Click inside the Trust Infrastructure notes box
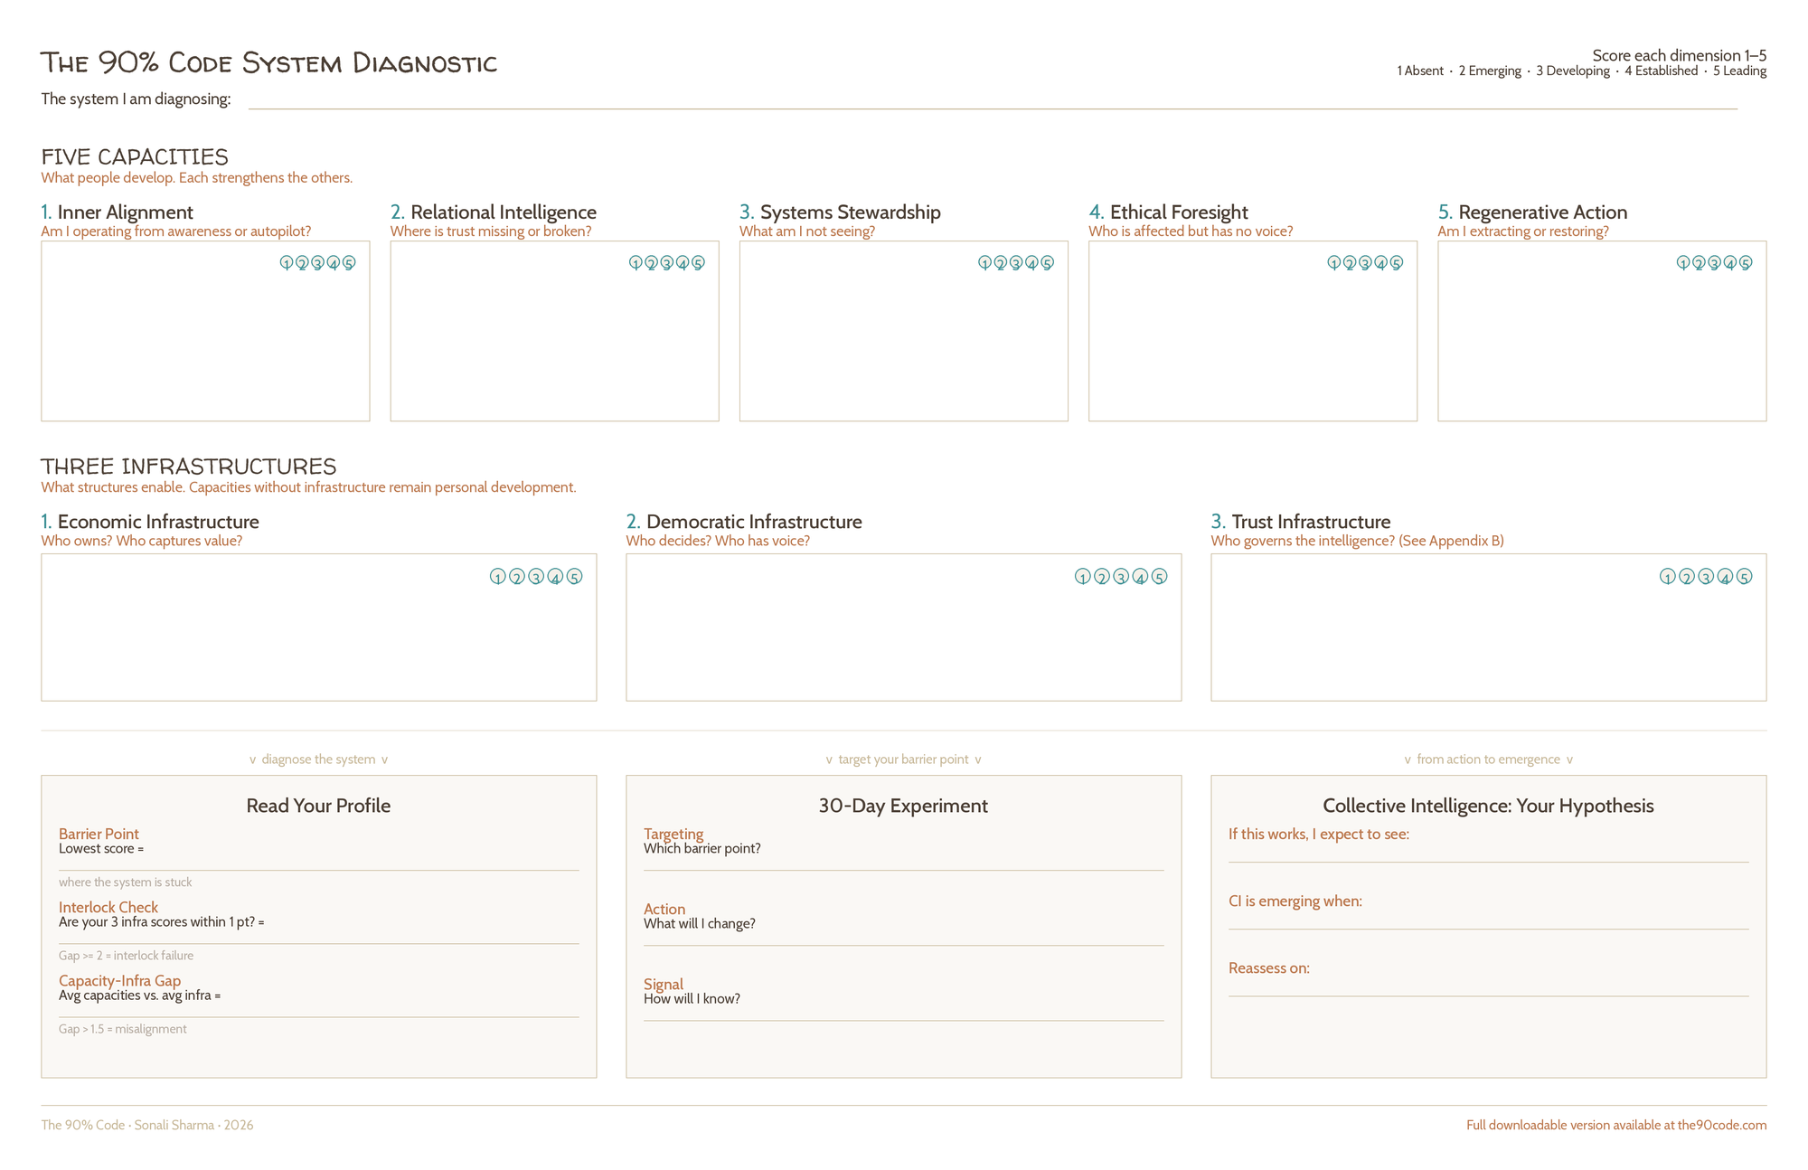Image resolution: width=1808 pixels, height=1170 pixels. (1489, 627)
